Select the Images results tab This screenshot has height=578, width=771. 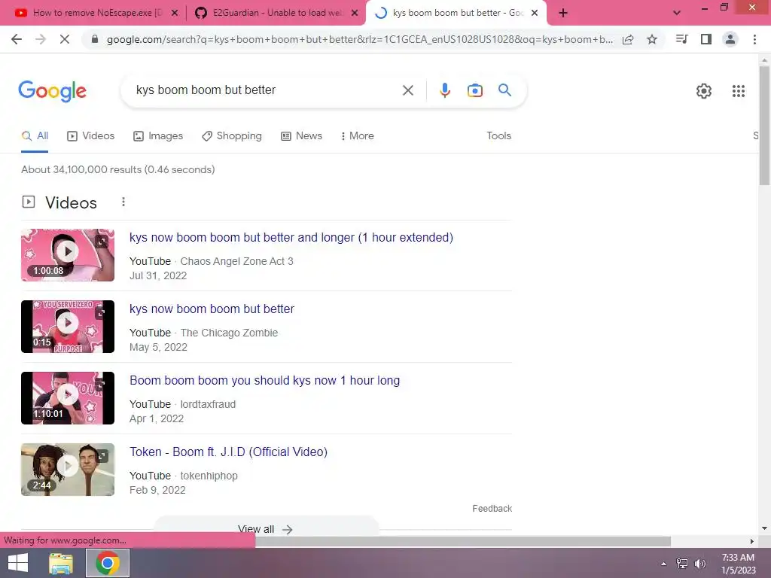pos(158,136)
